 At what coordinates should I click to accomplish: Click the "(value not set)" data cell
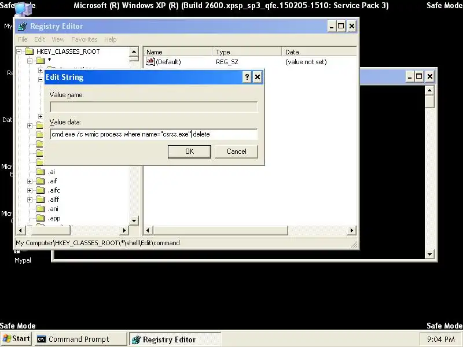(306, 62)
